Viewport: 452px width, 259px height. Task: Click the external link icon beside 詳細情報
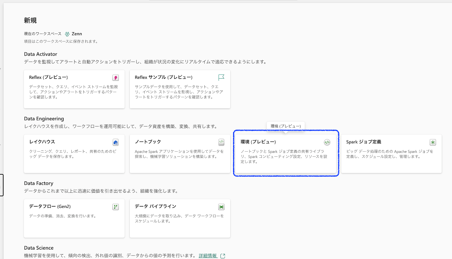[222, 256]
